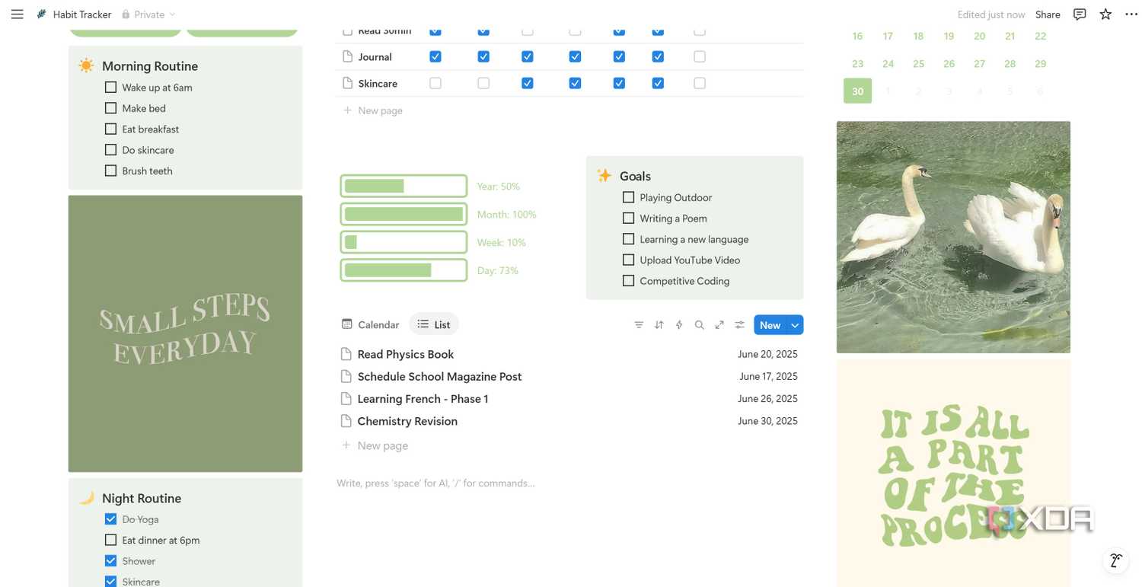This screenshot has height=587, width=1142.
Task: Open automations via the lightning bolt icon
Action: [x=679, y=325]
